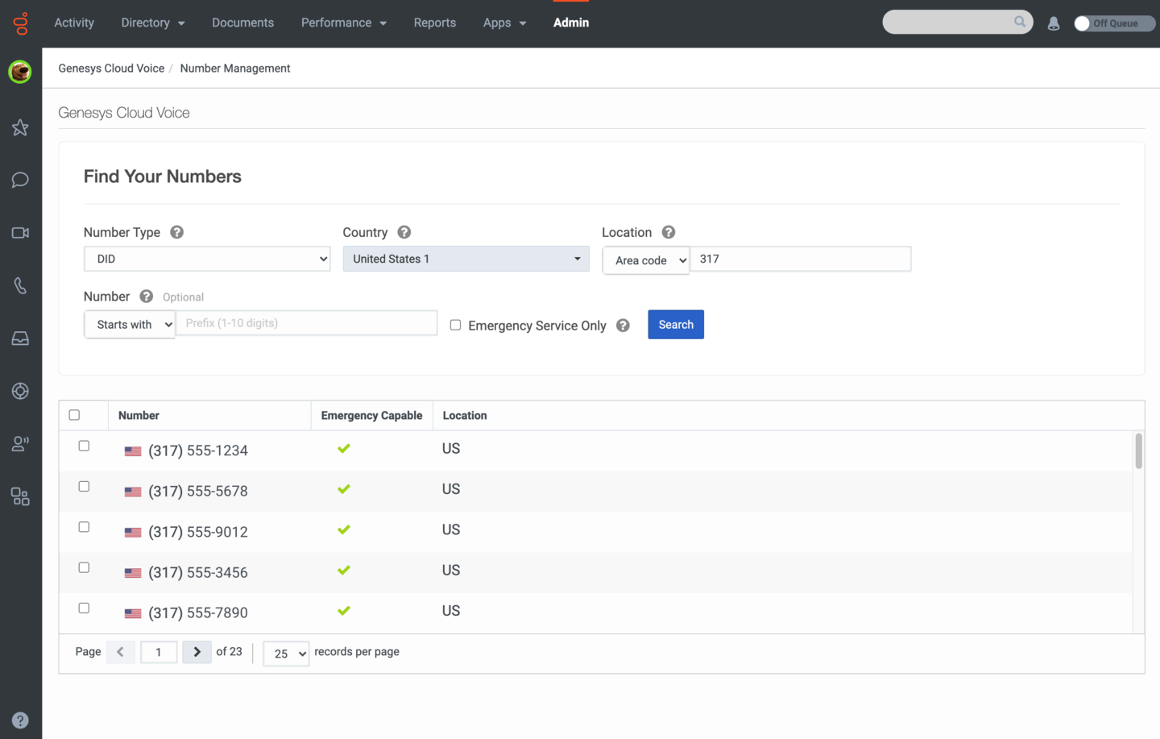Click the help icon beside Emergency Service Only
Screen dimensions: 1160x739
pos(623,326)
